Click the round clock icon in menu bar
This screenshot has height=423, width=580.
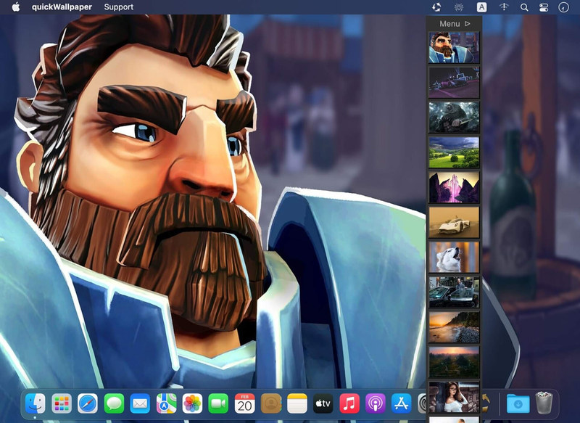pyautogui.click(x=563, y=7)
